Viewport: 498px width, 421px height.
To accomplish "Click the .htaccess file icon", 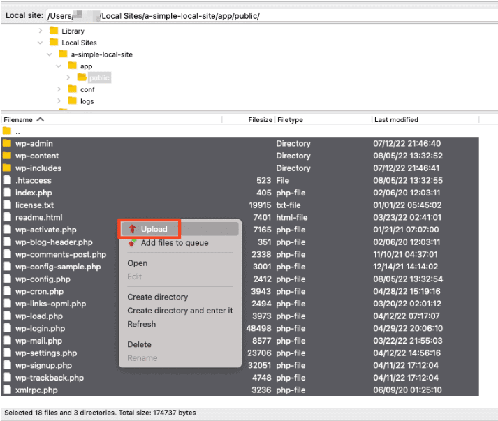I will coord(7,180).
